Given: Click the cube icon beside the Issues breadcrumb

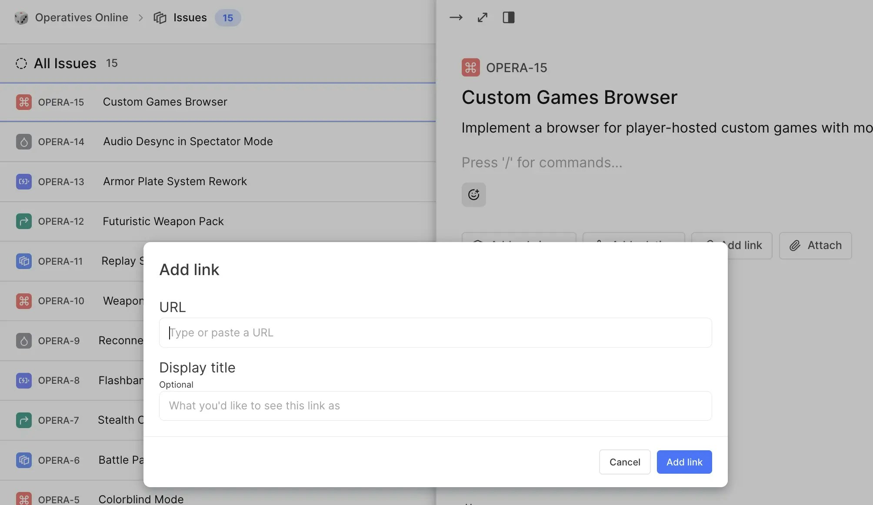Looking at the screenshot, I should click(x=160, y=17).
